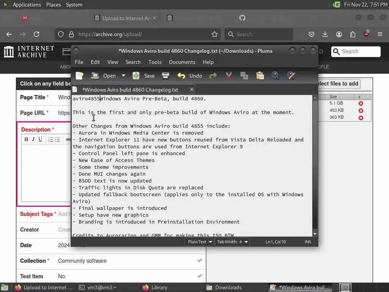The image size is (389, 292).
Task: Remove the 363 KB file
Action: [x=361, y=118]
